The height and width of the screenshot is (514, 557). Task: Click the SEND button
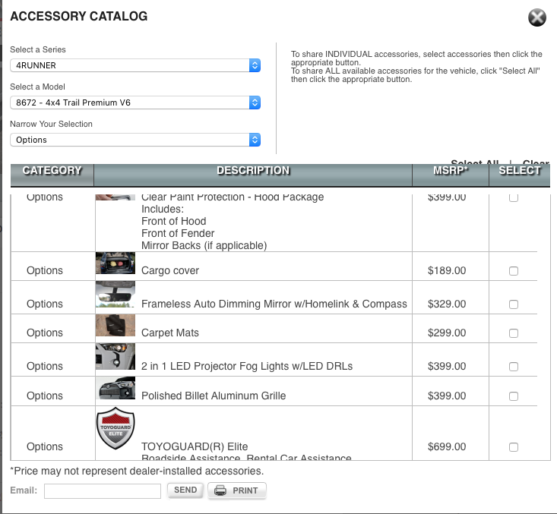pos(185,490)
